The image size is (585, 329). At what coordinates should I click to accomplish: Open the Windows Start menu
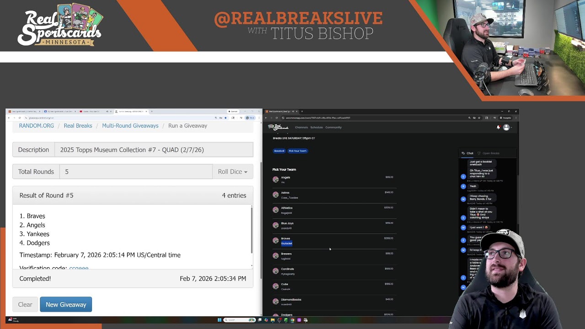click(x=219, y=320)
